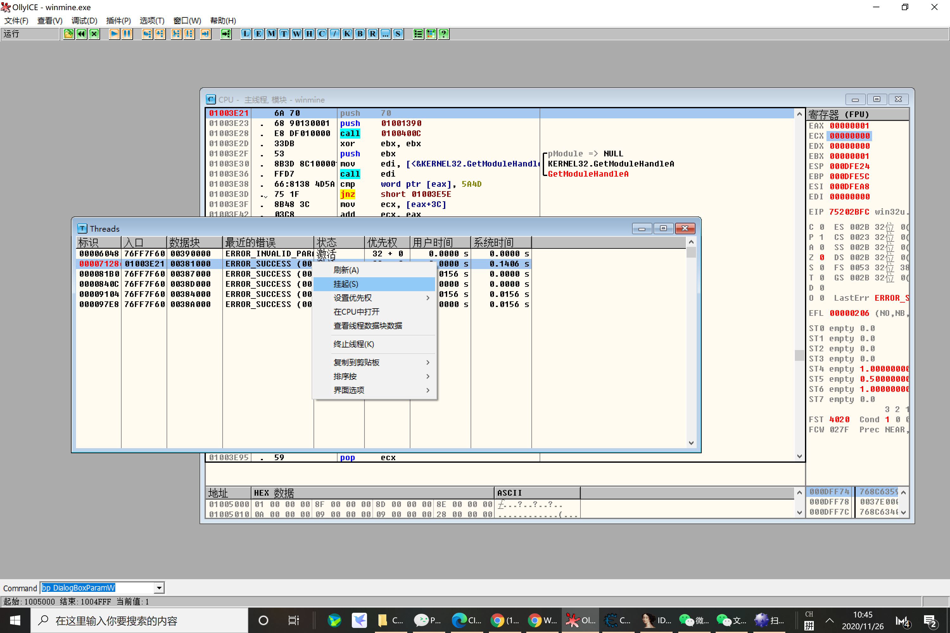Click the Trace over toolbar icon
950x633 pixels.
tap(189, 34)
